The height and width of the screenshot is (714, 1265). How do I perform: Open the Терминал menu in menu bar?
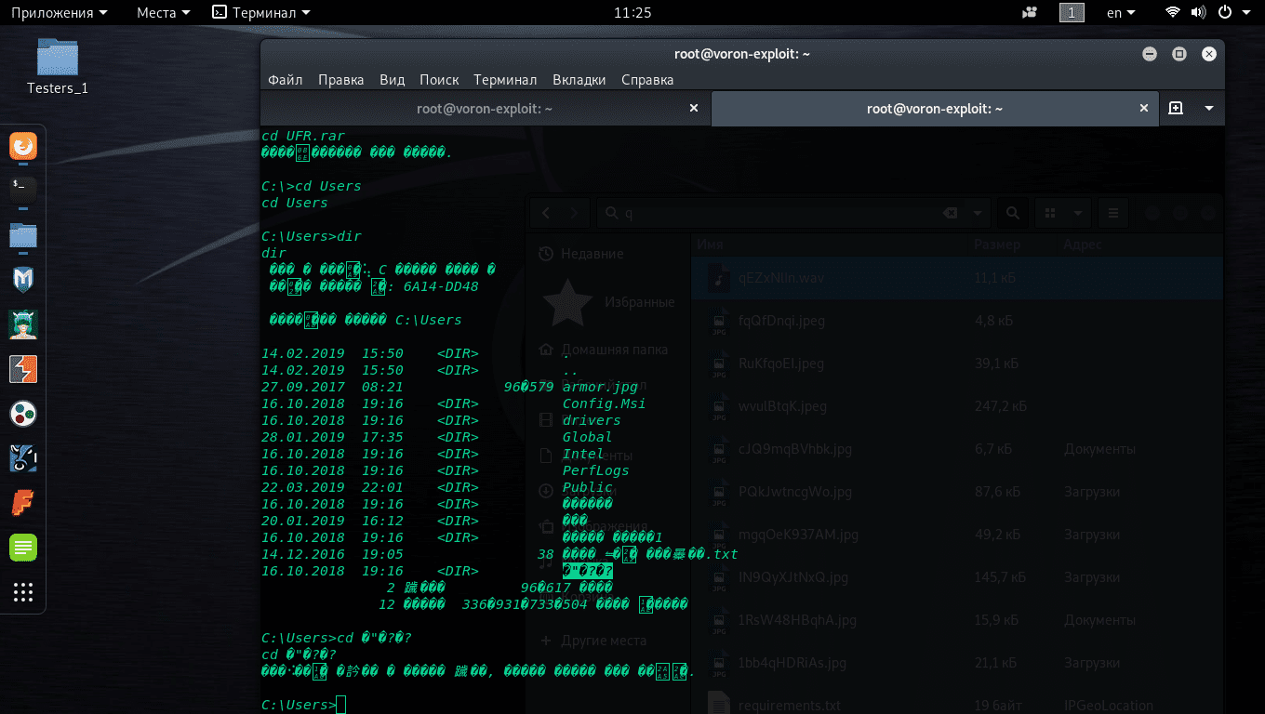[x=505, y=80]
